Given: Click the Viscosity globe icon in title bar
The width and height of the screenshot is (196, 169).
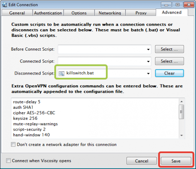Looking at the screenshot, I should (5, 5).
